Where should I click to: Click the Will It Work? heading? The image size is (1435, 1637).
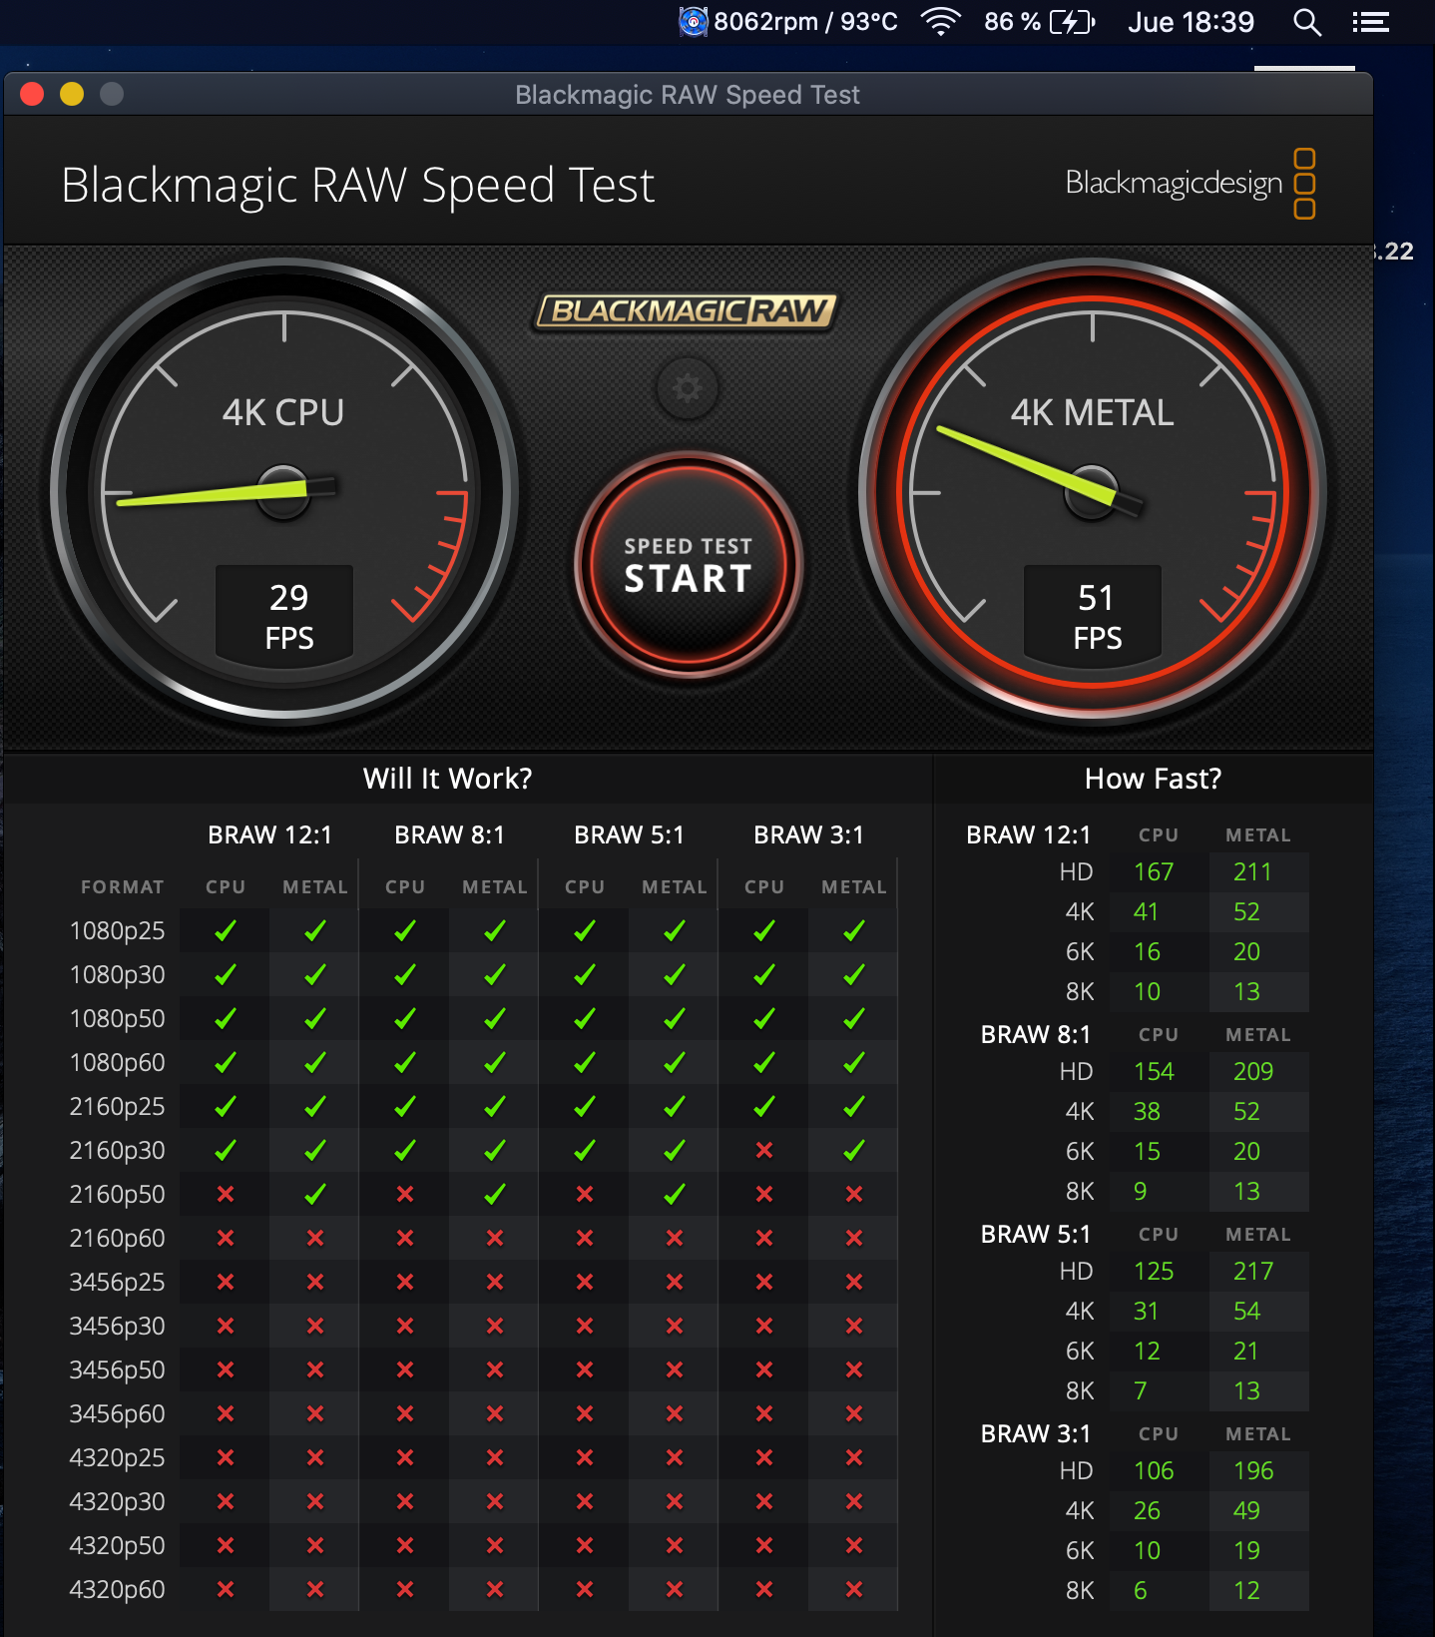(x=447, y=779)
